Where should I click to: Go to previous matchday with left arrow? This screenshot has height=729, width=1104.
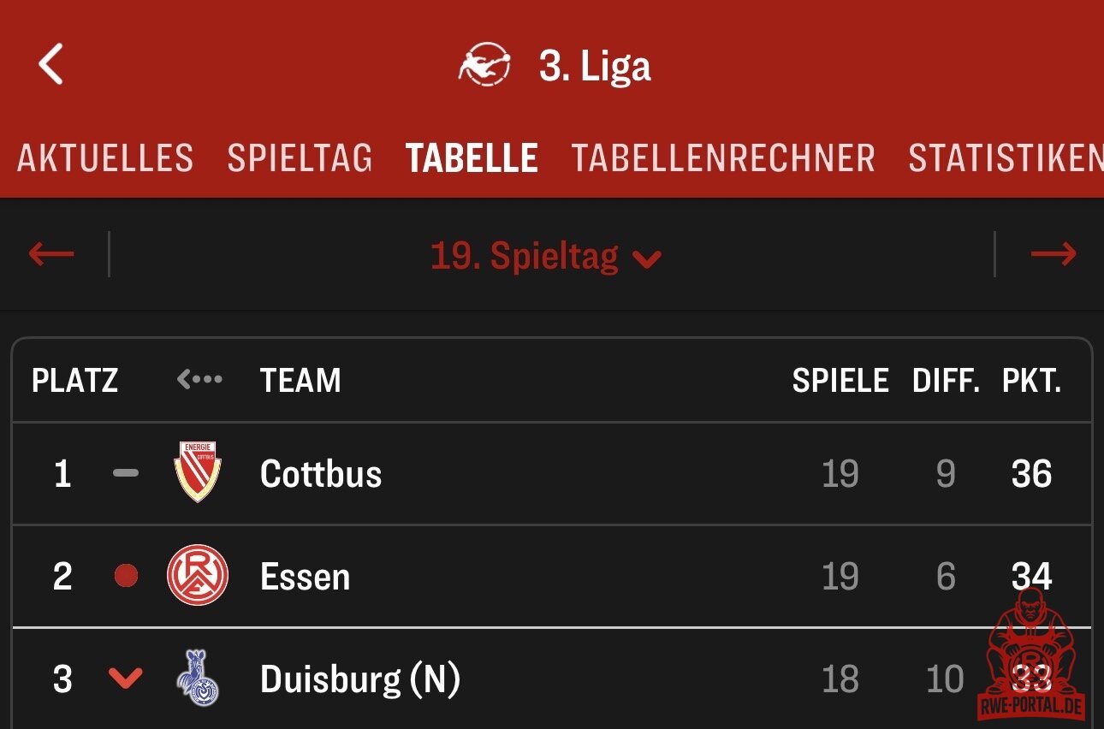point(51,254)
